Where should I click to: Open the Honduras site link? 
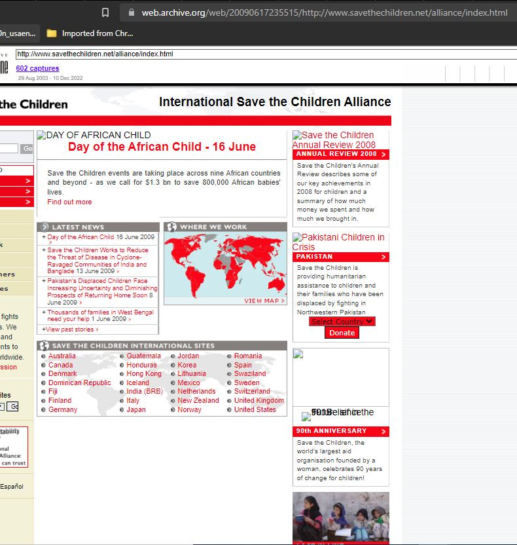click(141, 365)
